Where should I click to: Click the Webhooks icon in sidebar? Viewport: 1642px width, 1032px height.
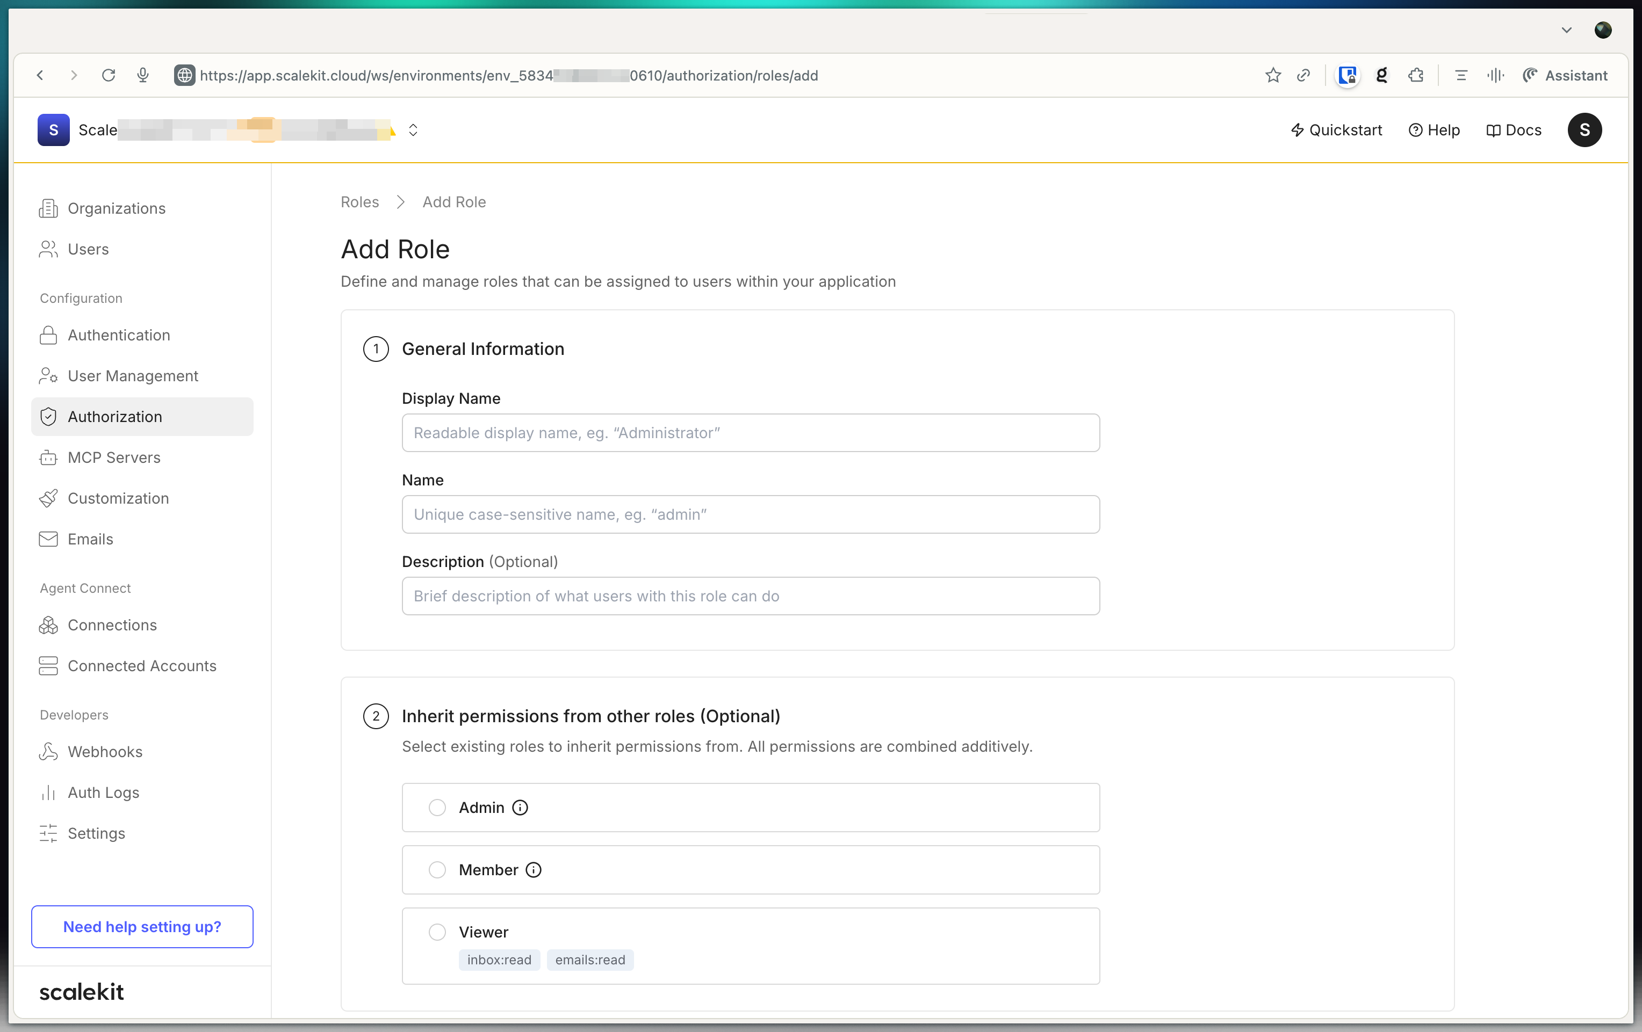pos(48,751)
